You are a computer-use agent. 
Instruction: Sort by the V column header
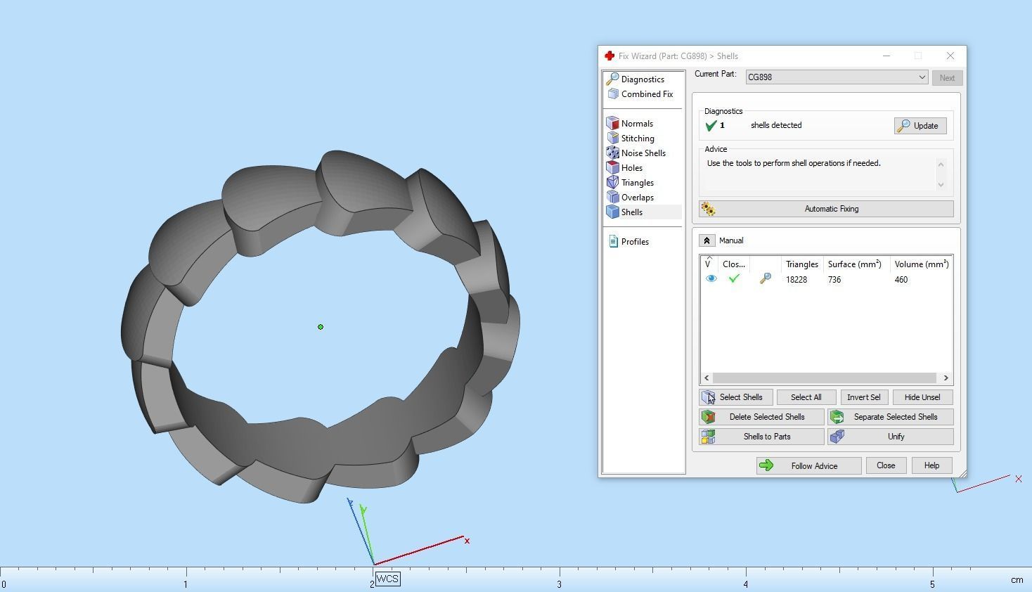pyautogui.click(x=709, y=264)
